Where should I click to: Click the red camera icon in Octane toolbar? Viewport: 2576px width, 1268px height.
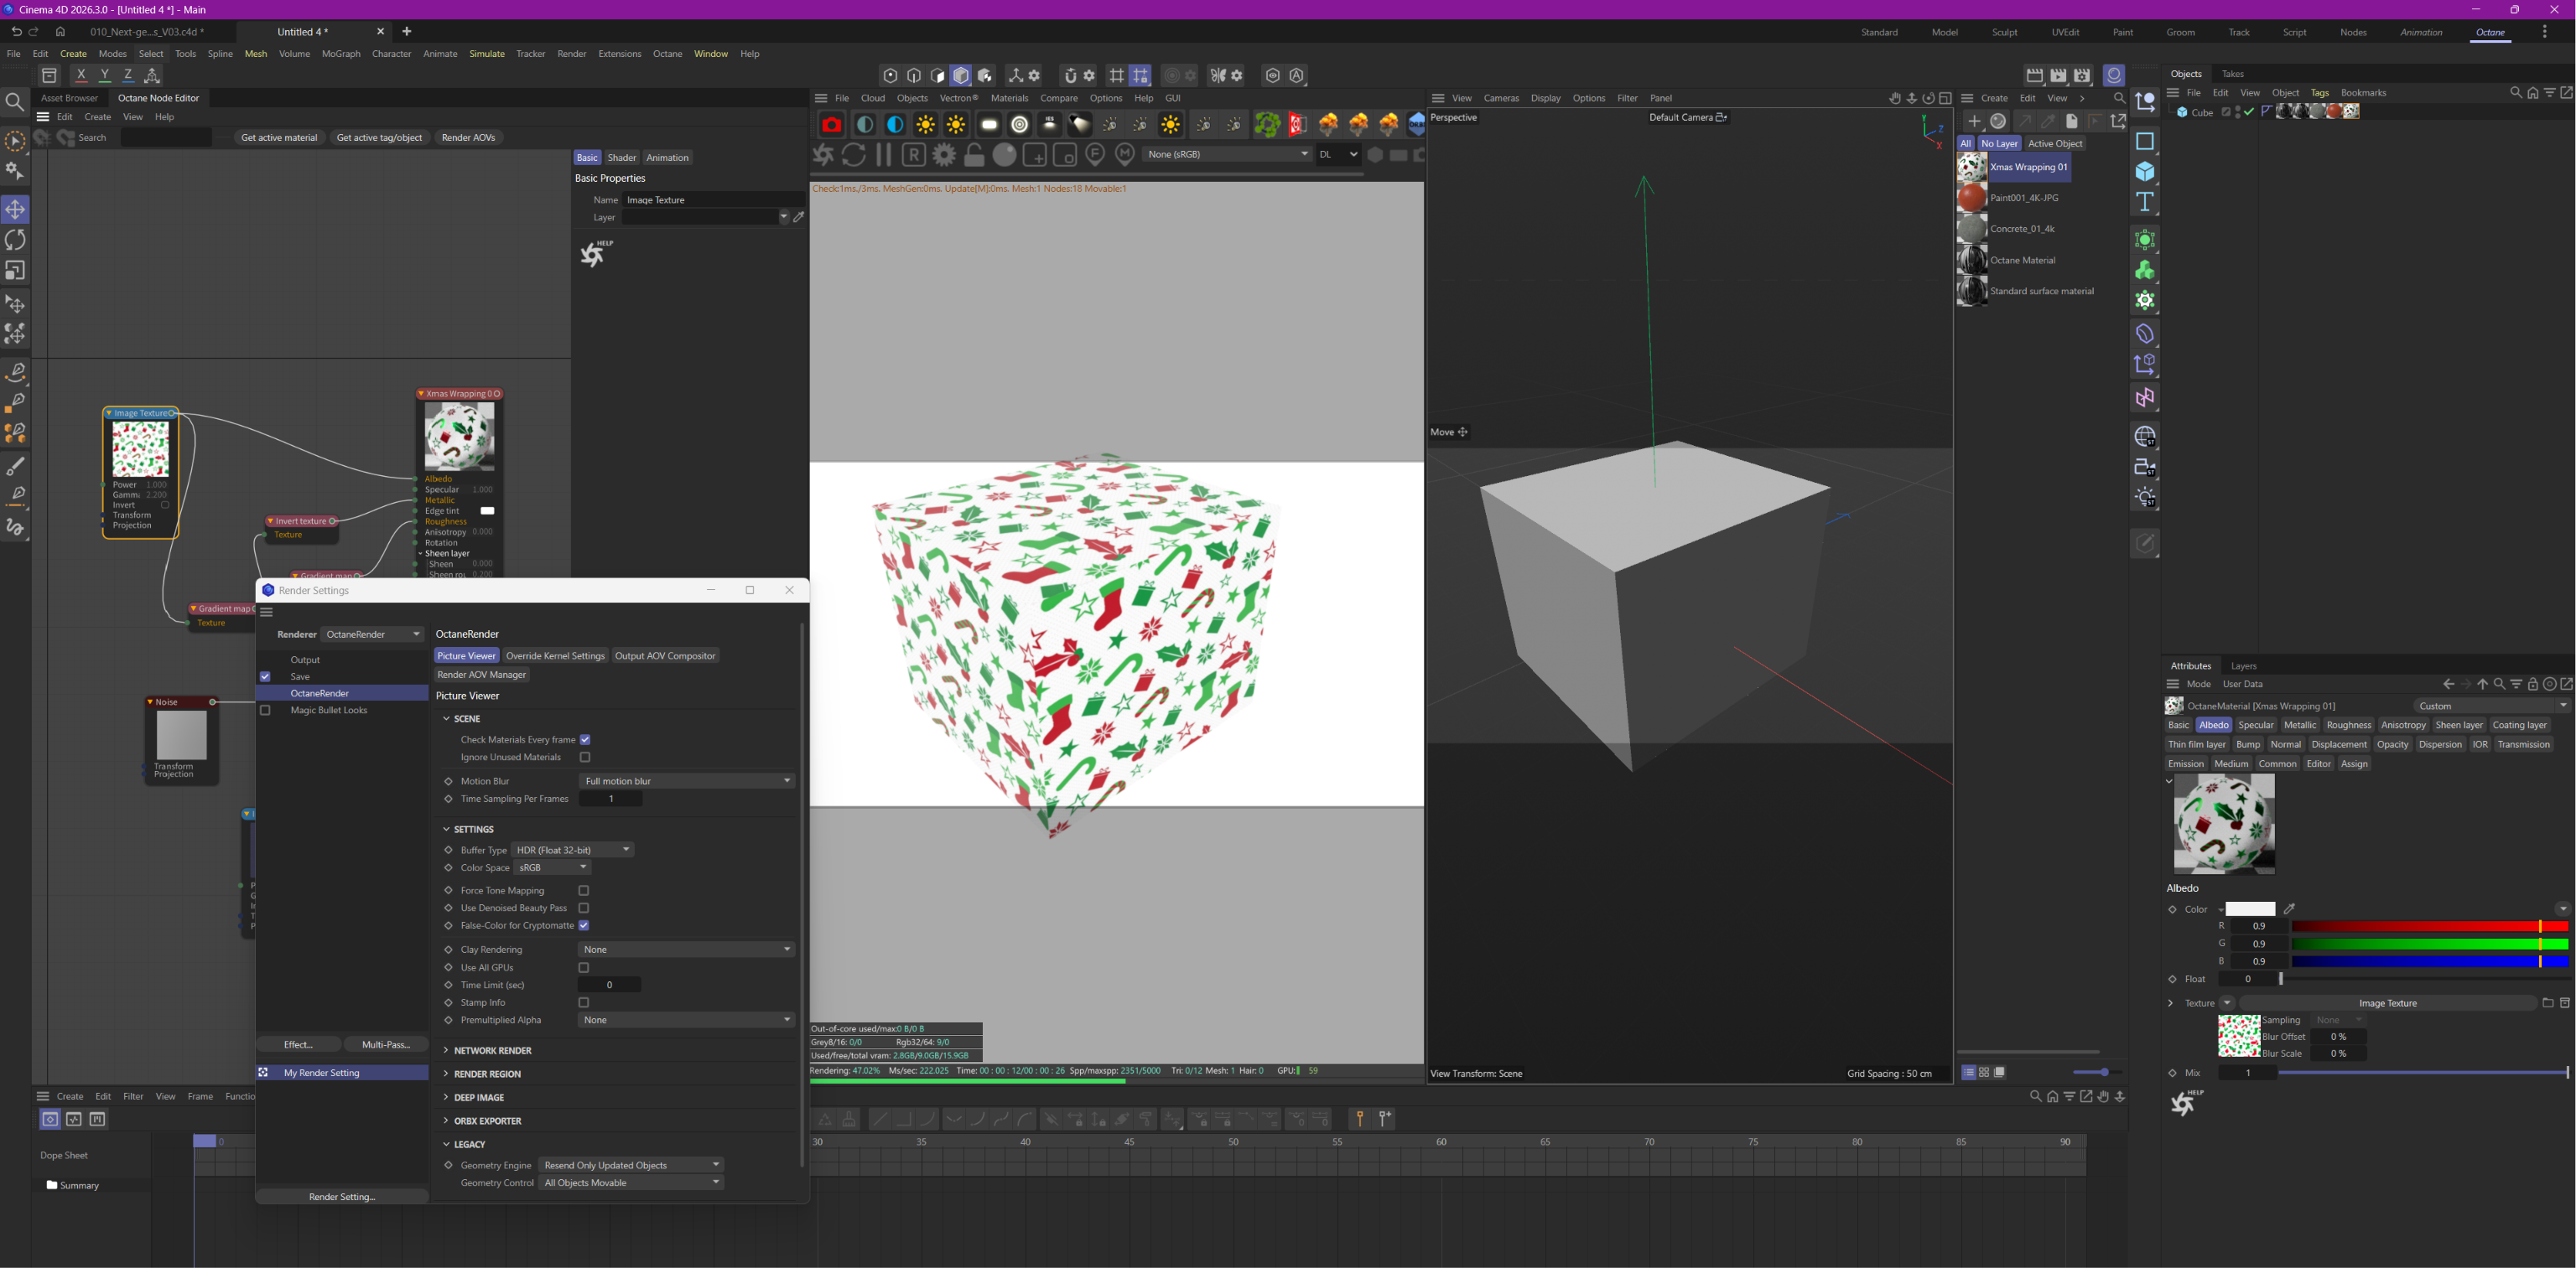(831, 125)
